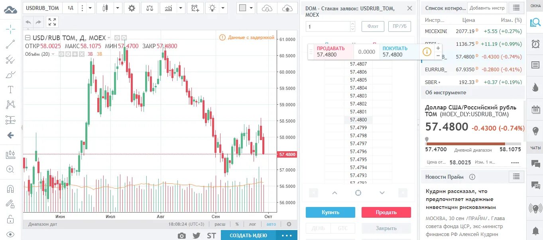The height and width of the screenshot is (240, 543).
Task: Open the economic calendar sidebar icon
Action: coord(535,109)
